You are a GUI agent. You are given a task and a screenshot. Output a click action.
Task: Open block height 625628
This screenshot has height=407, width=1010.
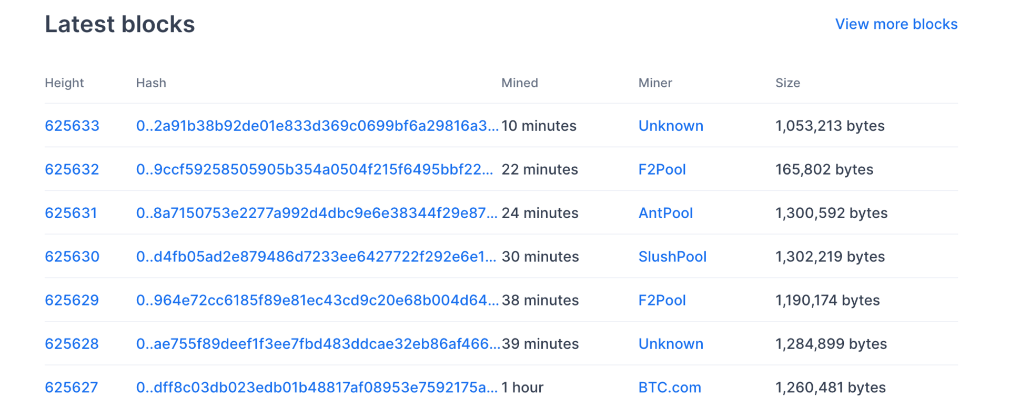[x=72, y=344]
